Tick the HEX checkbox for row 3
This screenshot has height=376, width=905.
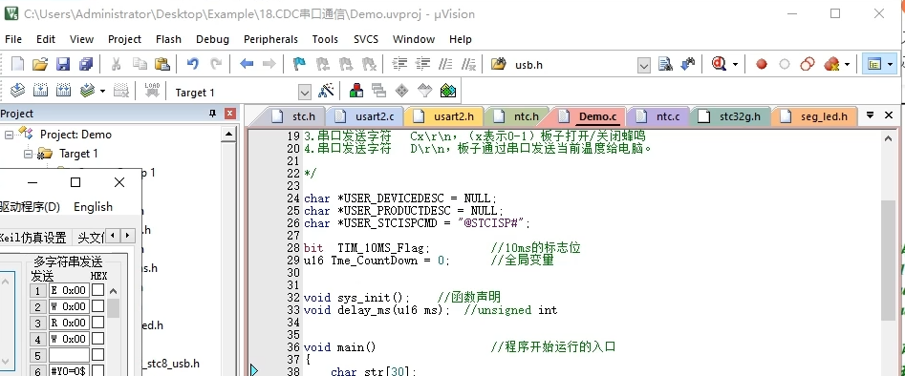coord(98,322)
